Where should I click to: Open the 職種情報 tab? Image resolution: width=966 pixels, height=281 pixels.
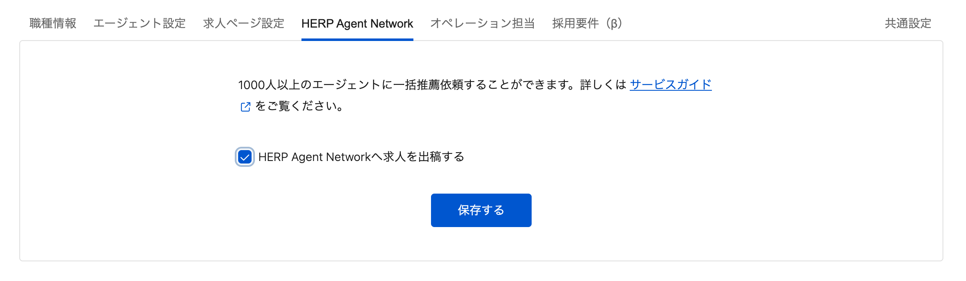53,23
